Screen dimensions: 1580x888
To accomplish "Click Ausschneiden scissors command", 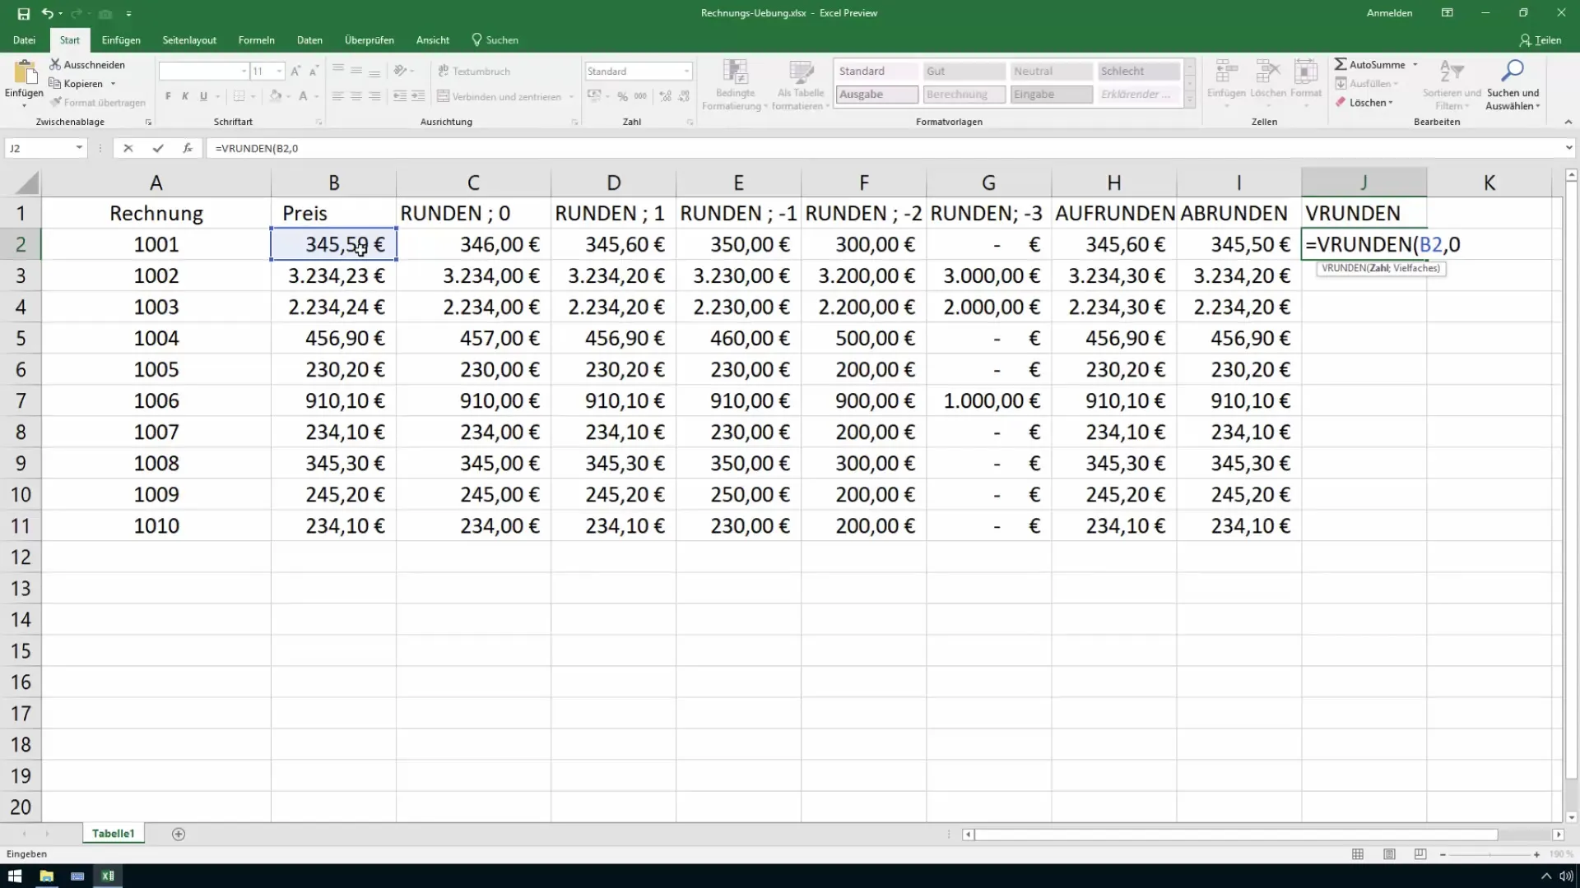I will click(87, 64).
